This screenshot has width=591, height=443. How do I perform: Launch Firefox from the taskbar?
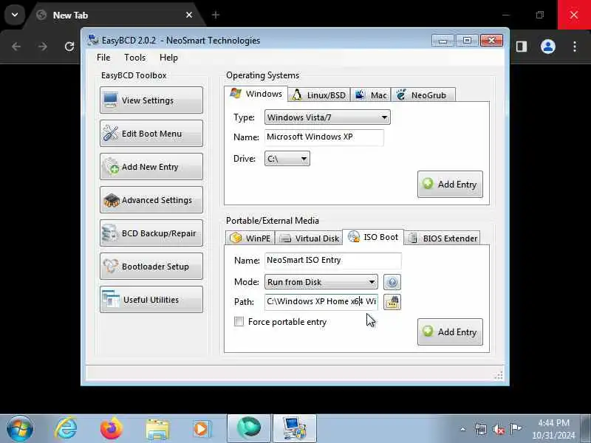[x=112, y=429]
